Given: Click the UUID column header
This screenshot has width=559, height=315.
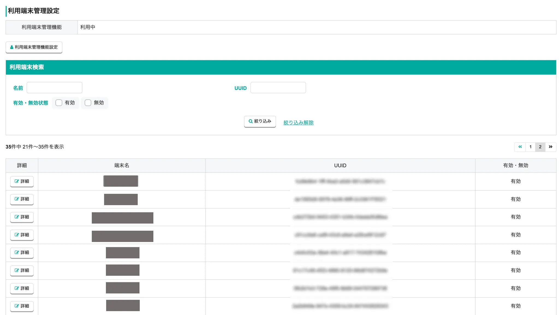Looking at the screenshot, I should 340,165.
